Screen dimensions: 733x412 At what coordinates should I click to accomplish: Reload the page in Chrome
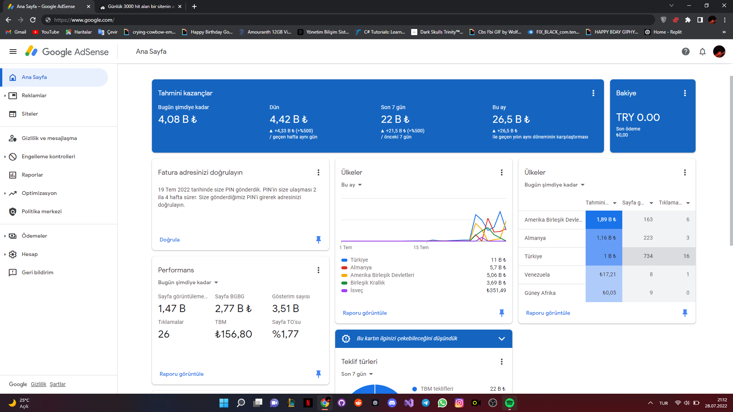33,20
